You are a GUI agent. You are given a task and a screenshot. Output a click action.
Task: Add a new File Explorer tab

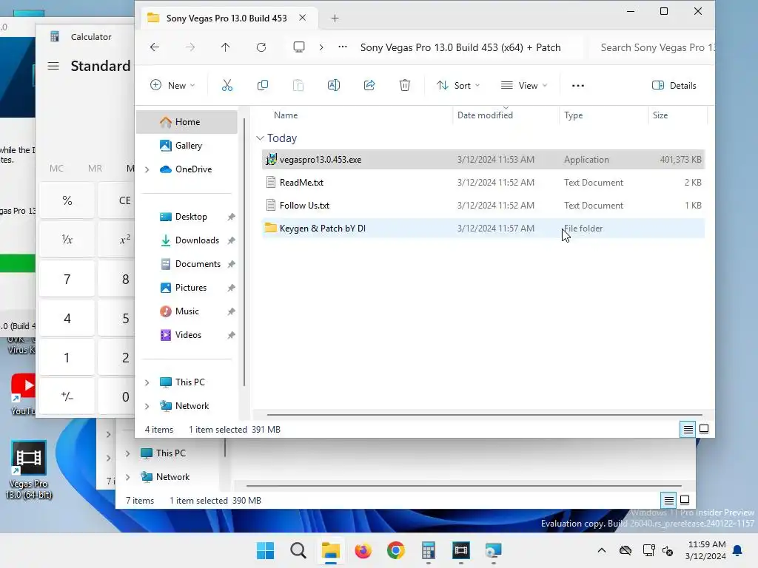click(x=335, y=18)
